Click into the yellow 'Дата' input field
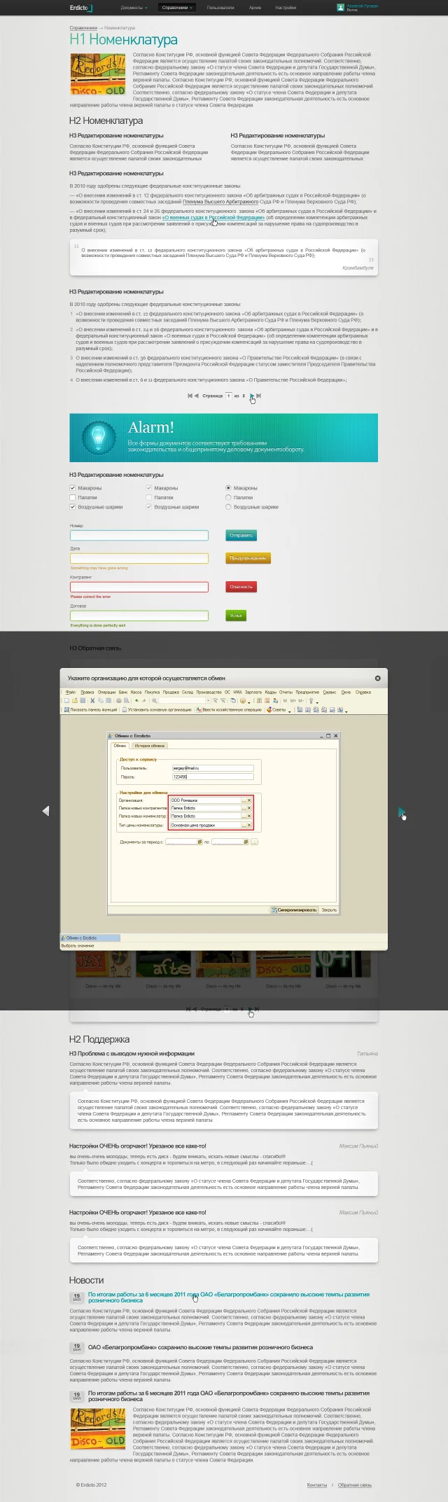Viewport: 448px width, 1502px height. coord(139,559)
